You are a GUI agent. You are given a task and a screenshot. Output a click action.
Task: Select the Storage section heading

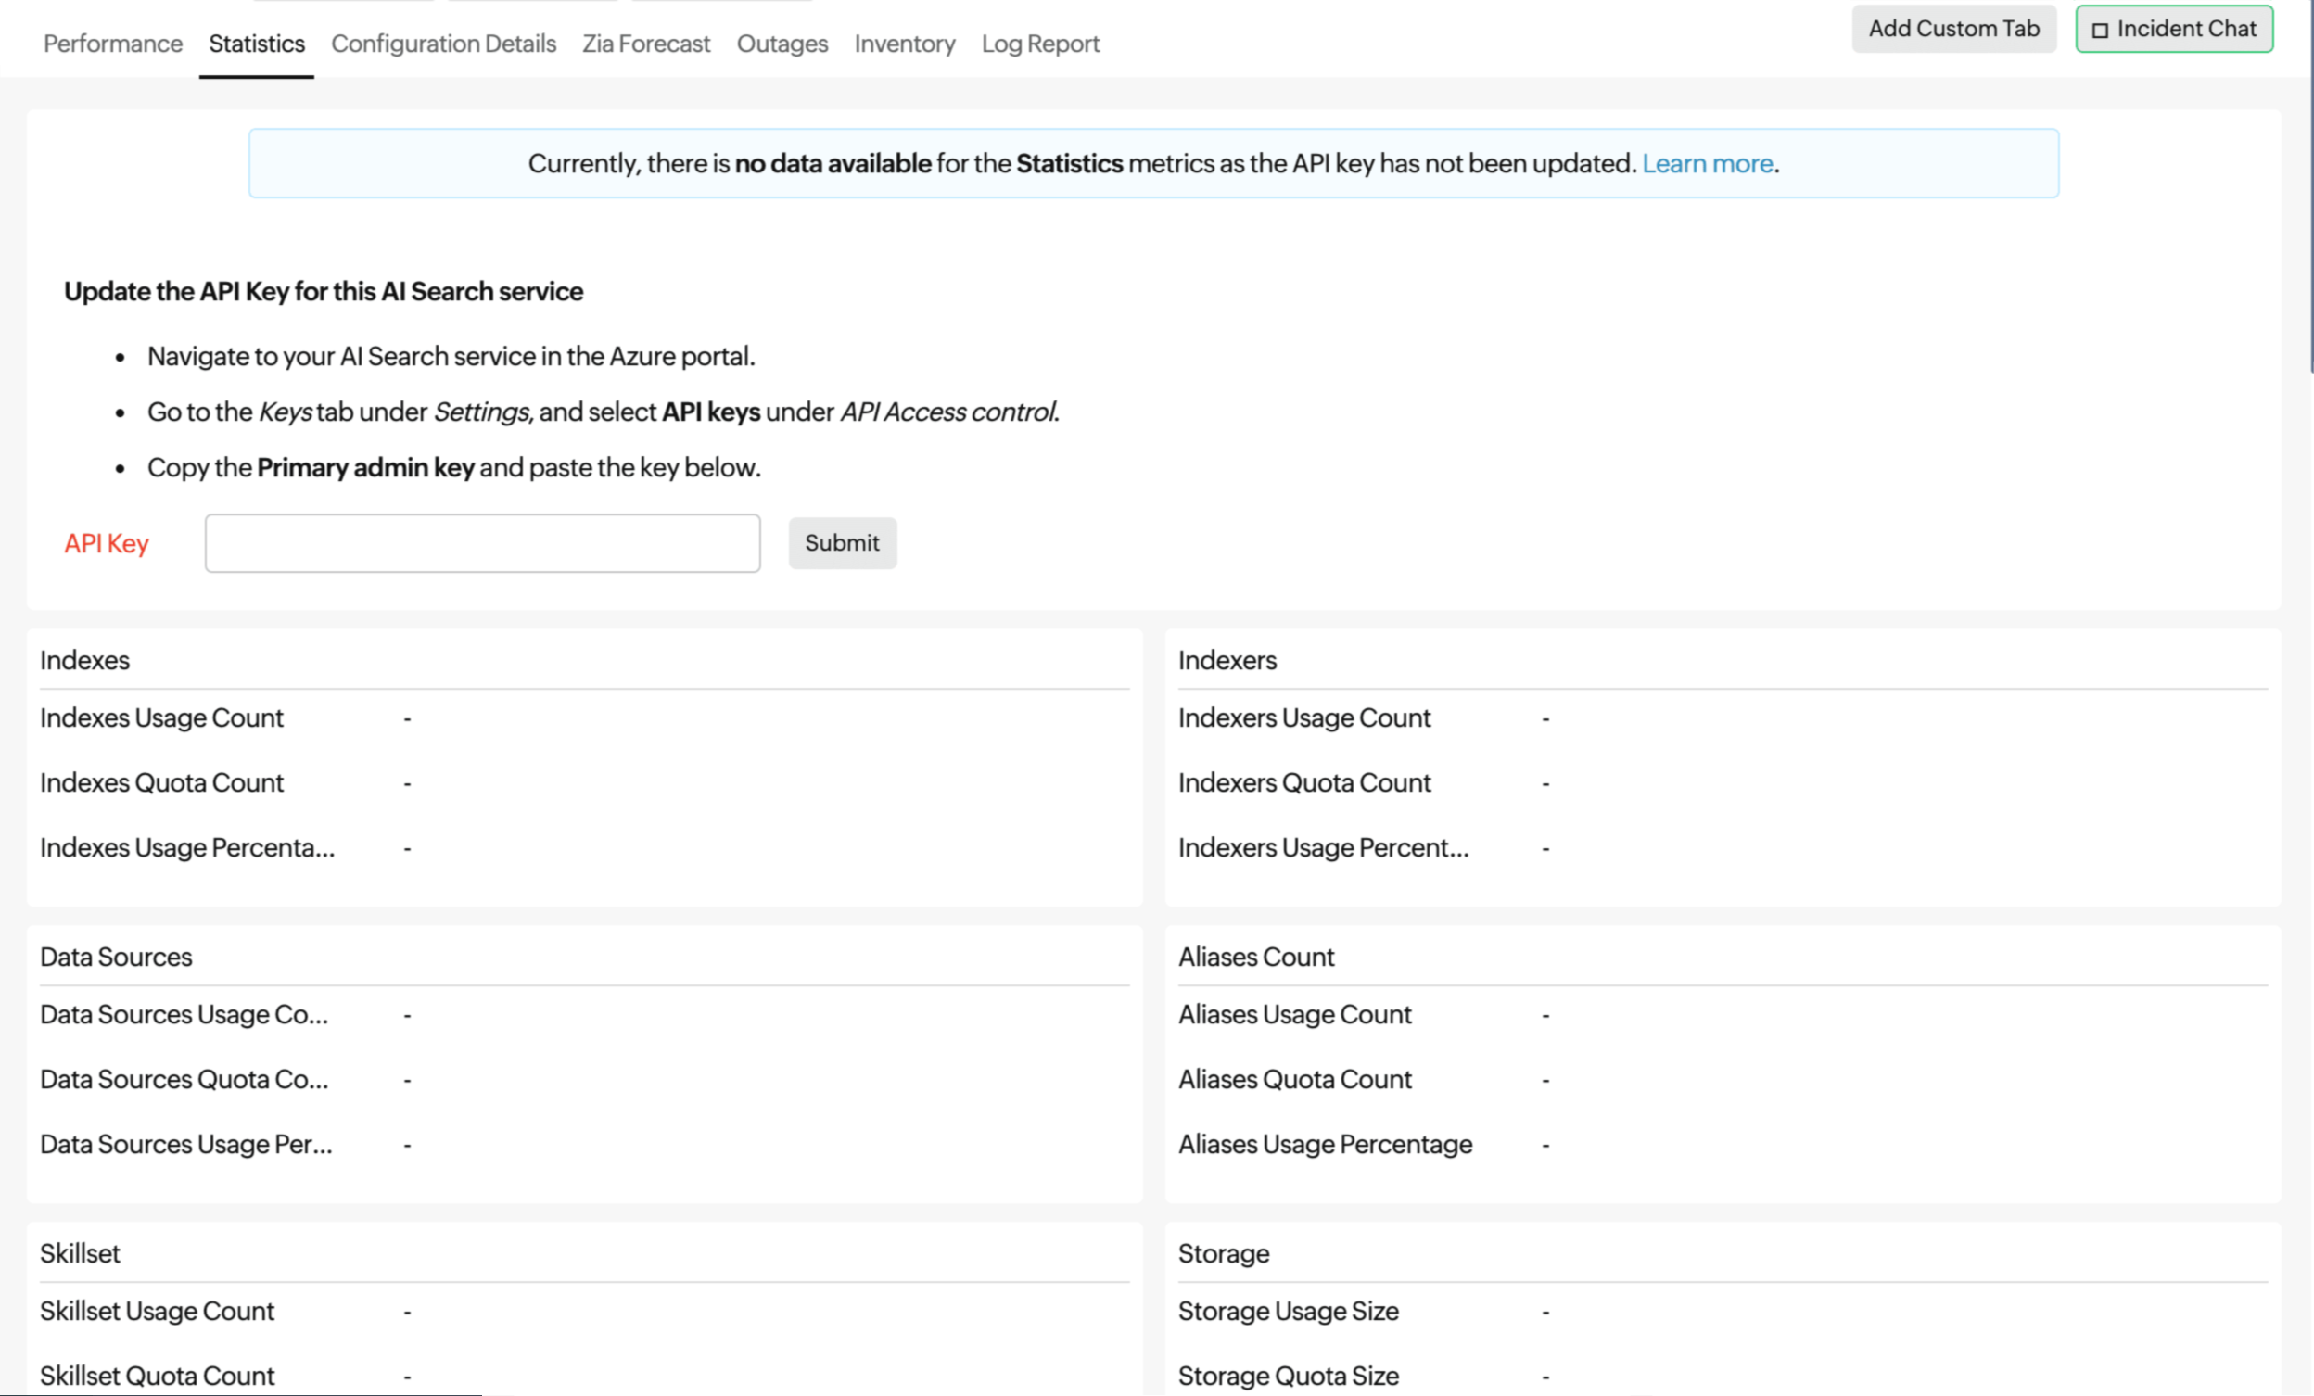[1224, 1253]
